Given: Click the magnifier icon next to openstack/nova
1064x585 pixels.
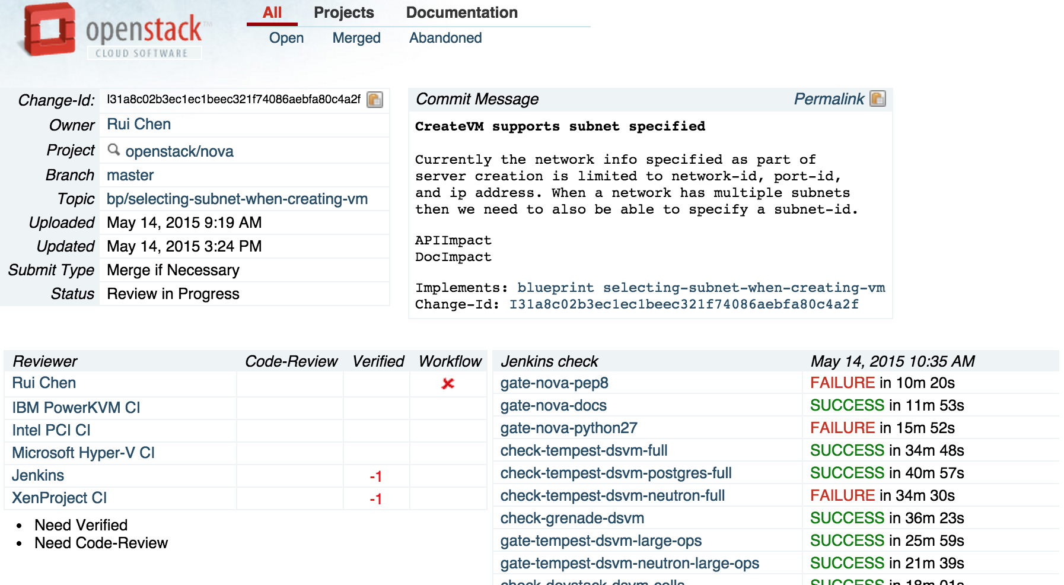Looking at the screenshot, I should (113, 150).
